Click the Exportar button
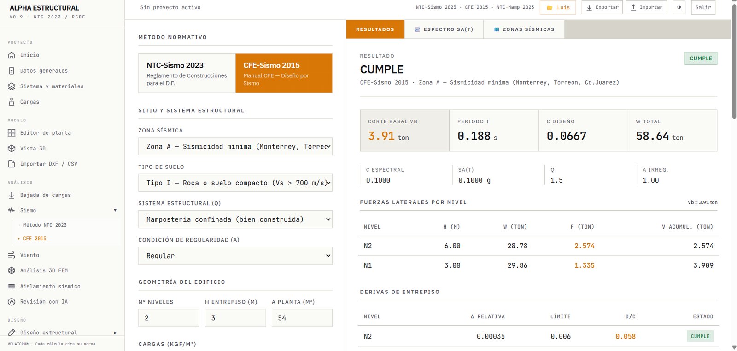Viewport: 737px width, 351px height. pyautogui.click(x=602, y=7)
